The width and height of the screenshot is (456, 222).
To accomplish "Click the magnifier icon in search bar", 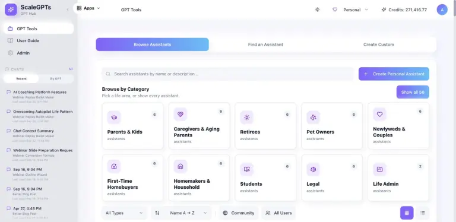I will coord(108,74).
